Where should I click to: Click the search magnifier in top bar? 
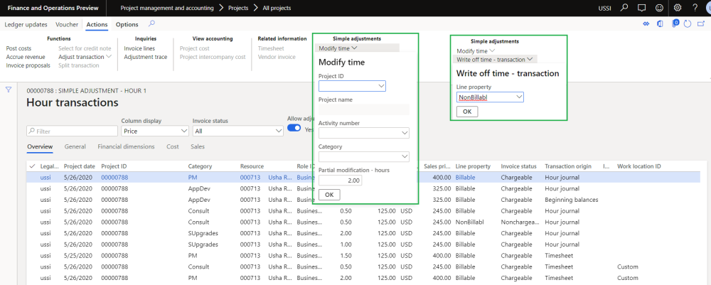tap(625, 8)
